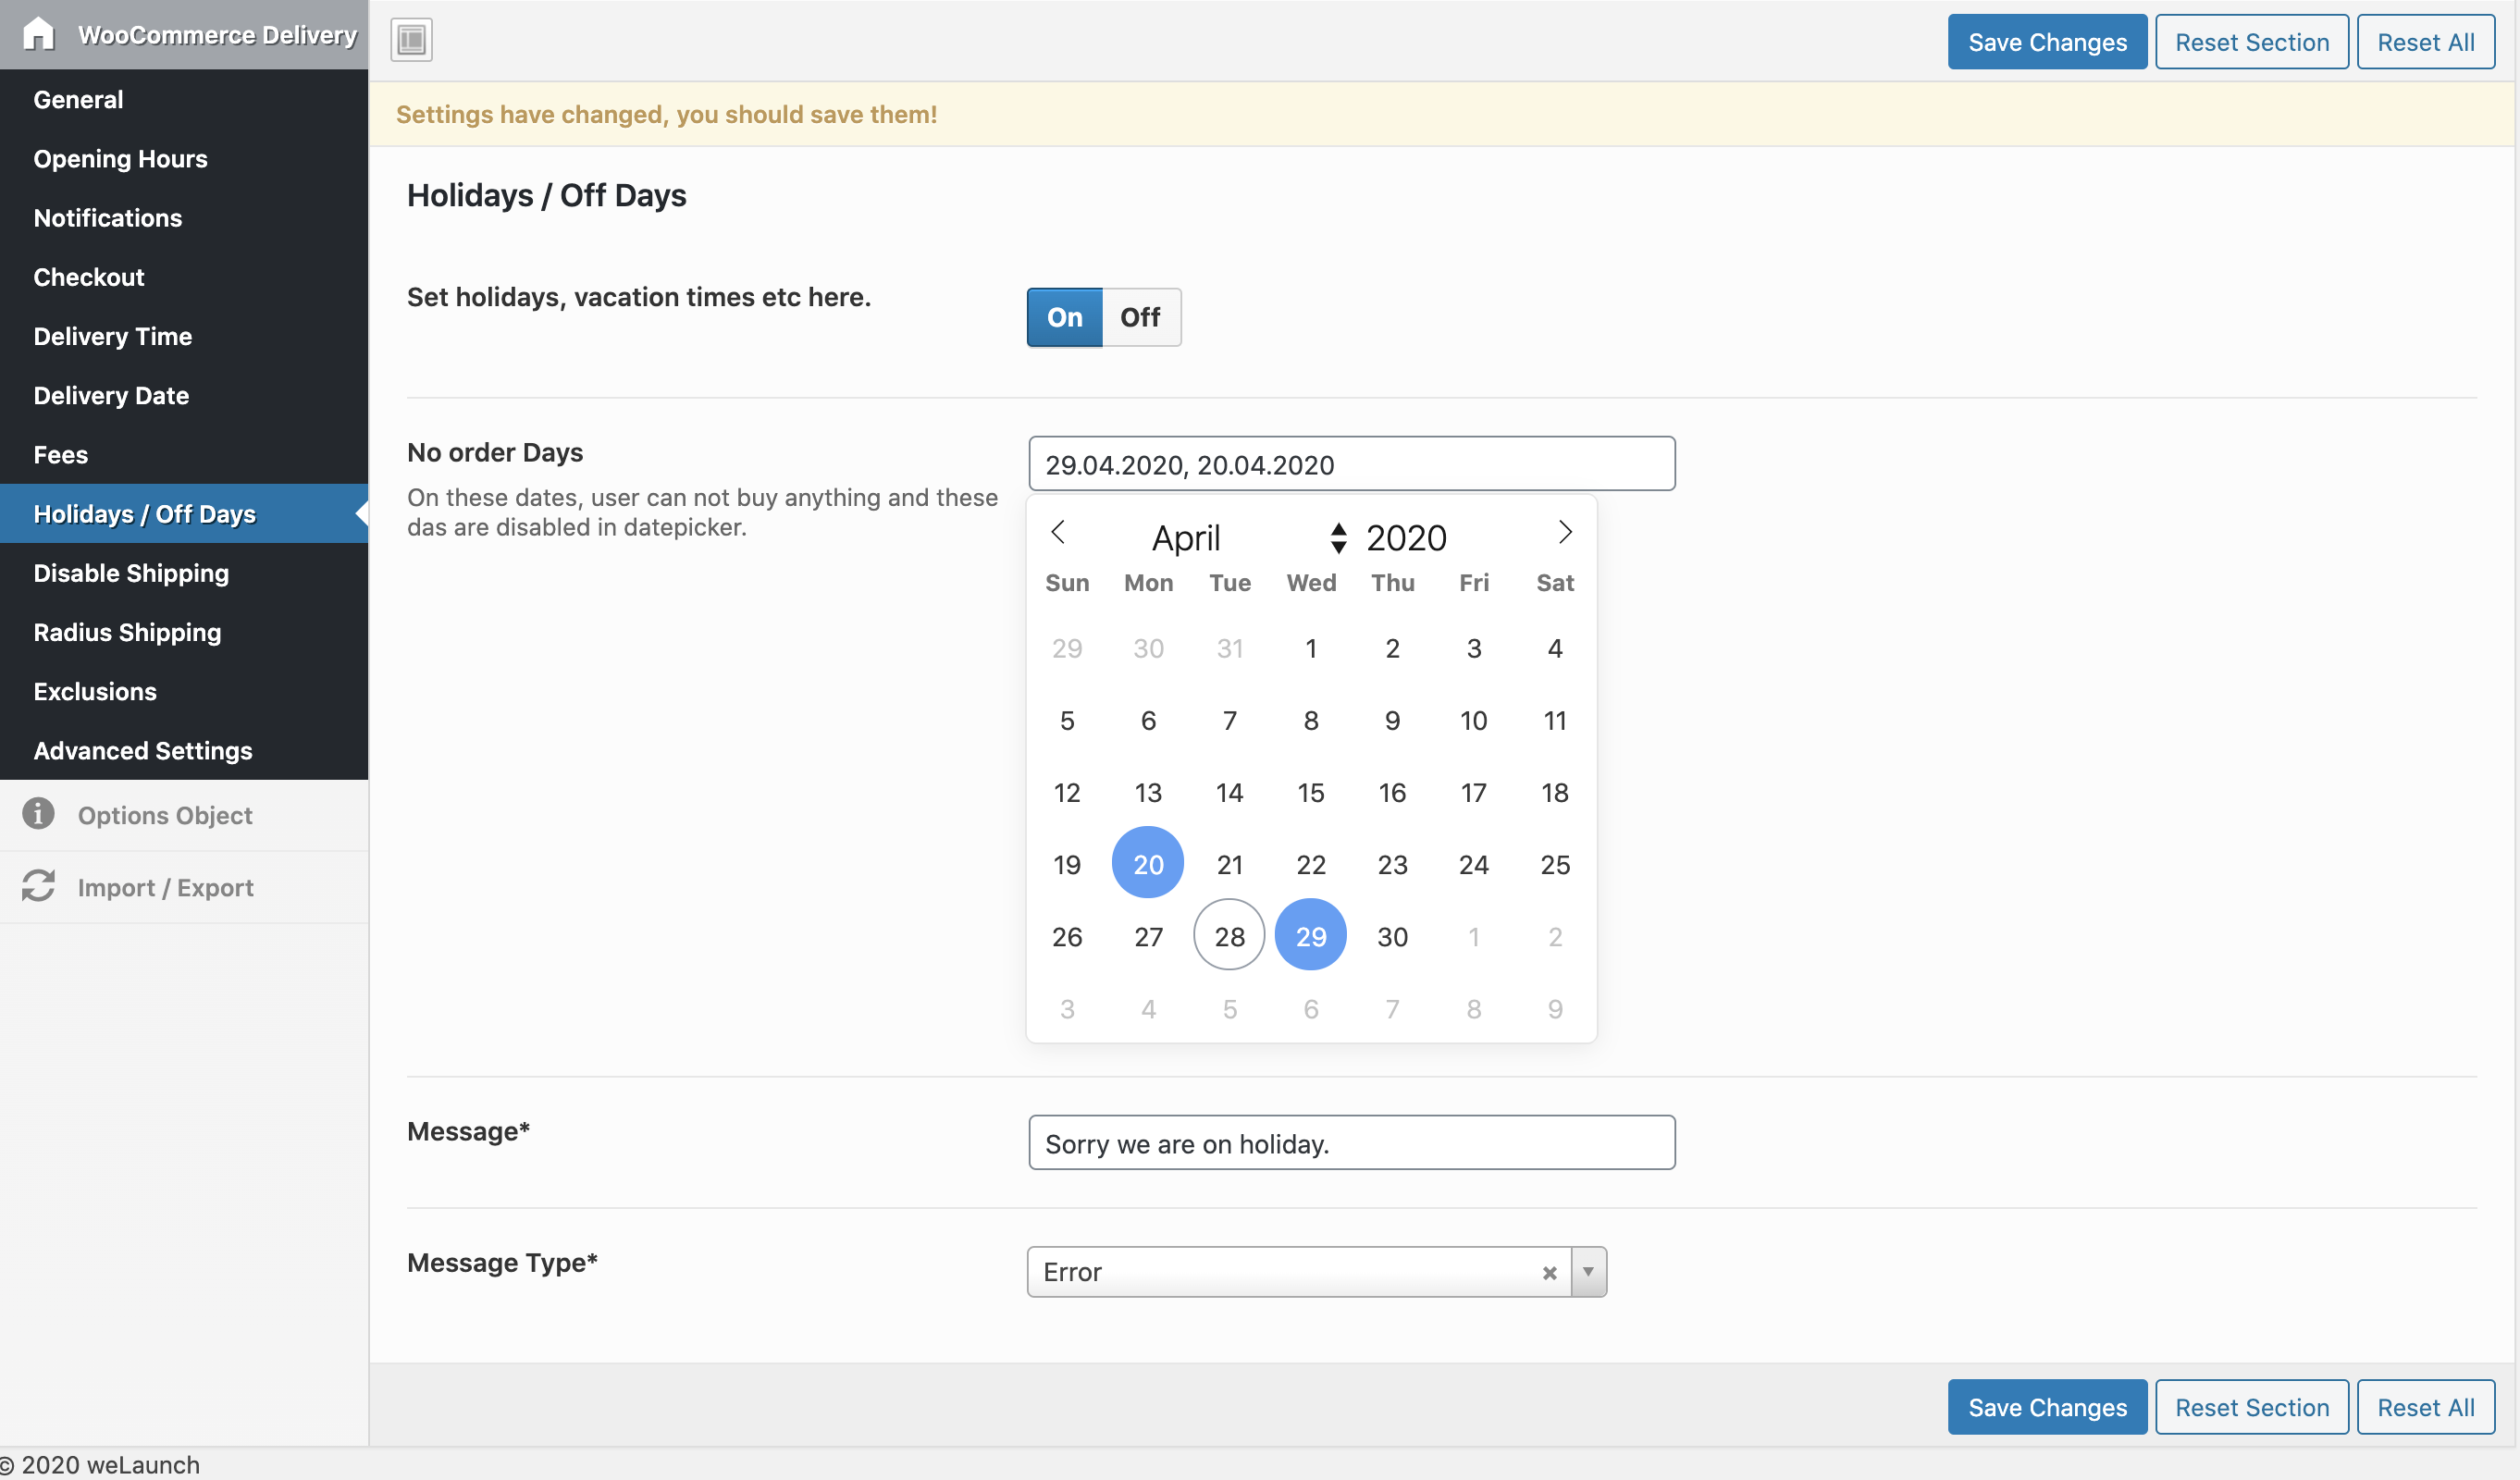Open the Opening Hours settings section
Screen dimensions: 2520x1480
coord(120,158)
